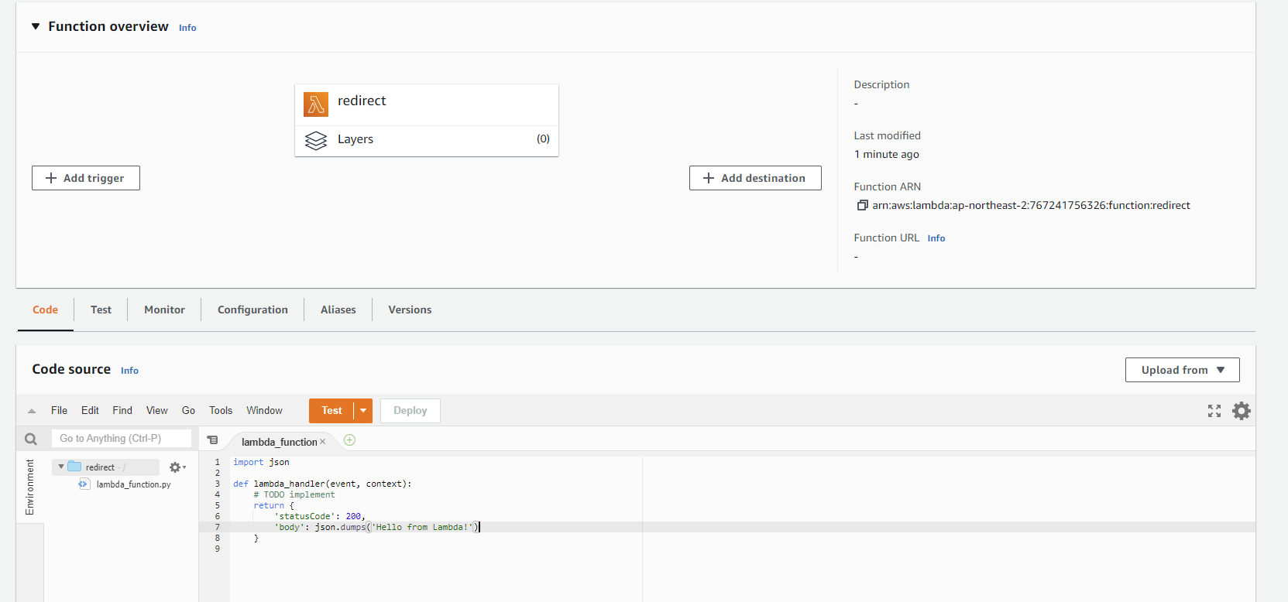Go to the Aliases tab
The height and width of the screenshot is (602, 1288).
click(x=338, y=310)
